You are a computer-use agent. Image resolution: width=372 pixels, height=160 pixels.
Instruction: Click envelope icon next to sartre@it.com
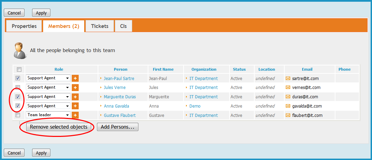[x=288, y=78]
